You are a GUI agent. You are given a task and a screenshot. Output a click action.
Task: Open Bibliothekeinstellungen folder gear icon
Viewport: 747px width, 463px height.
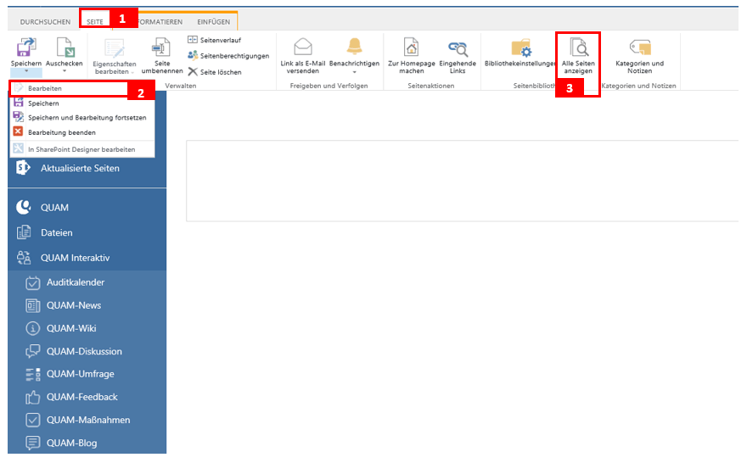point(521,48)
